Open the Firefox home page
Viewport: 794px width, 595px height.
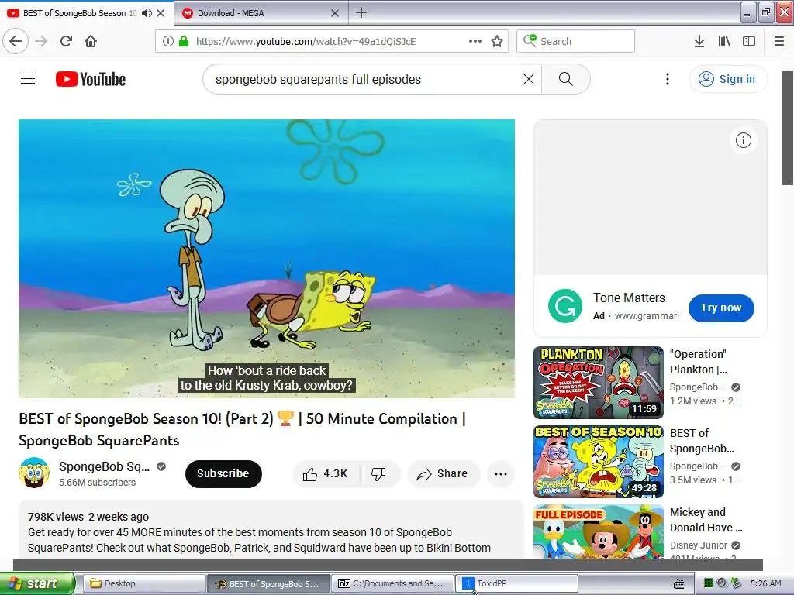click(91, 42)
